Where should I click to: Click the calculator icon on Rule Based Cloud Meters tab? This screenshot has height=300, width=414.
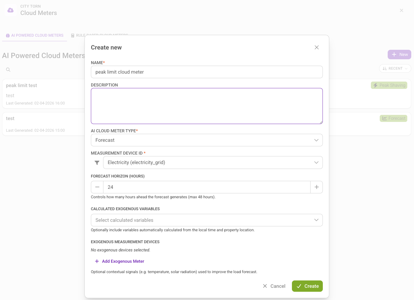tap(73, 35)
